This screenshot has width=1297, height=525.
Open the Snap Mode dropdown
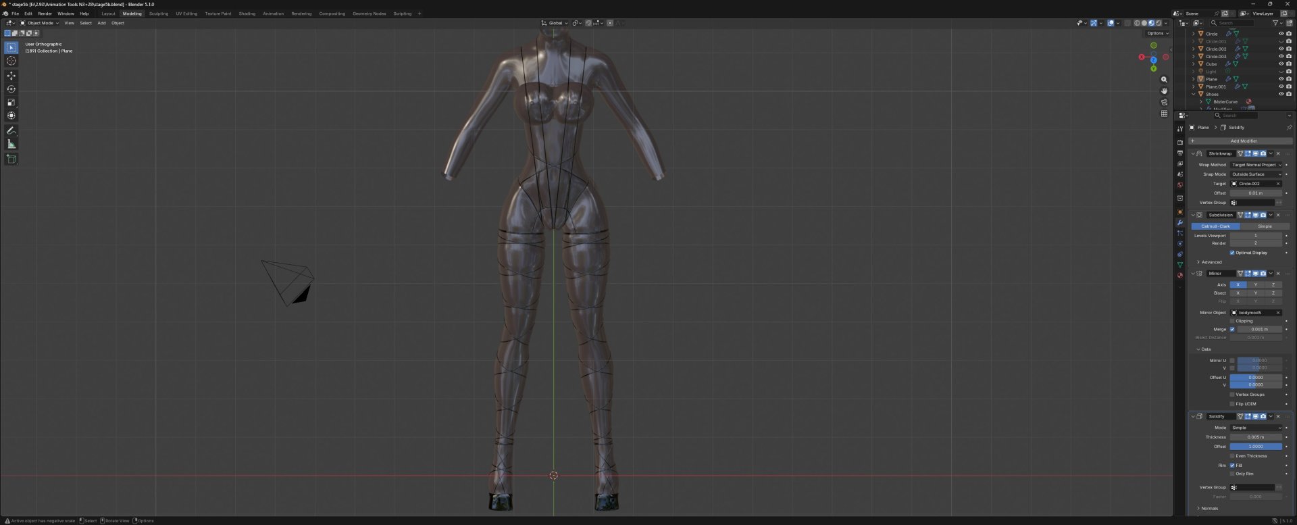pos(1256,174)
